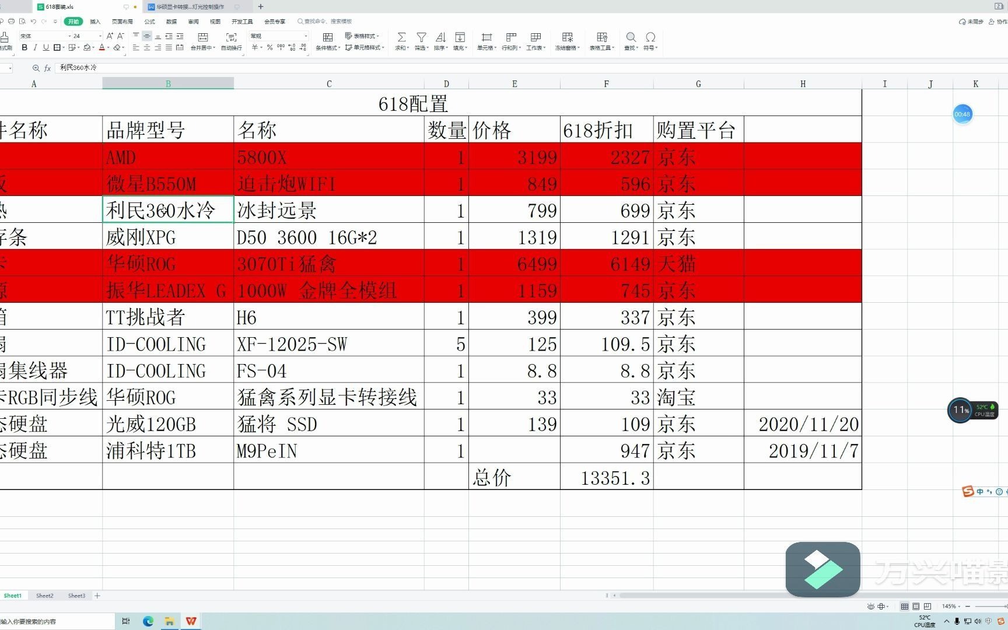The image size is (1008, 630).
Task: Open the 公式 (Formulas) tab
Action: (x=150, y=22)
